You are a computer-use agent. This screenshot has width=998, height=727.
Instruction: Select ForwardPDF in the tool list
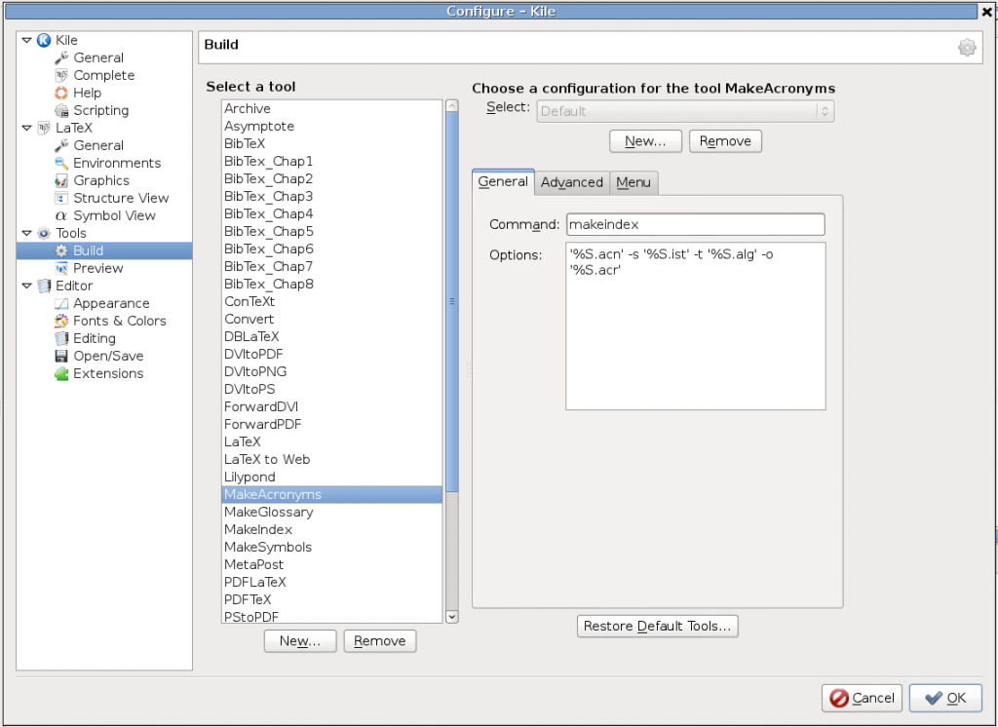331,425
